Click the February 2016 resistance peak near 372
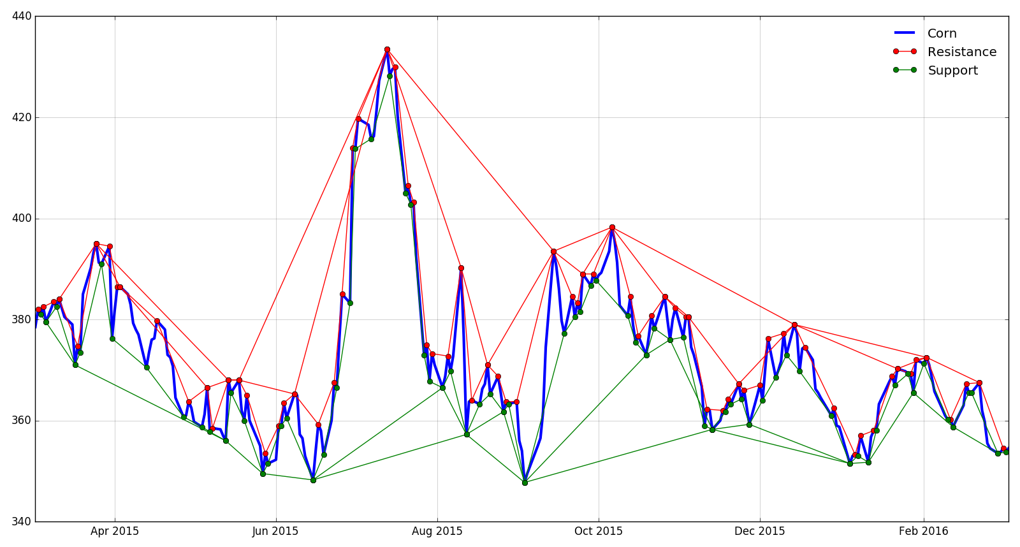 (x=926, y=358)
